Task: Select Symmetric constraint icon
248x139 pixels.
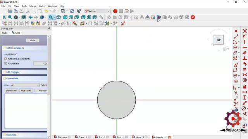Action: [245, 75]
